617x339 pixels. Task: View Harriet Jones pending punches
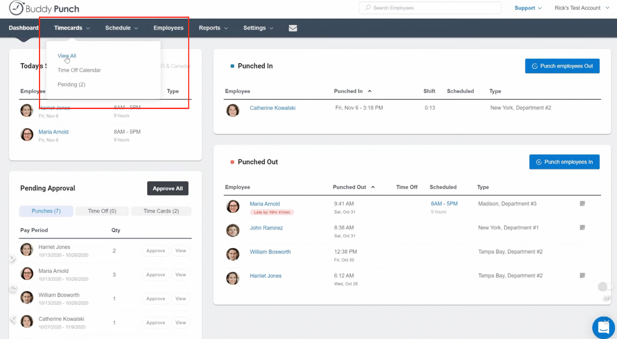[180, 251]
